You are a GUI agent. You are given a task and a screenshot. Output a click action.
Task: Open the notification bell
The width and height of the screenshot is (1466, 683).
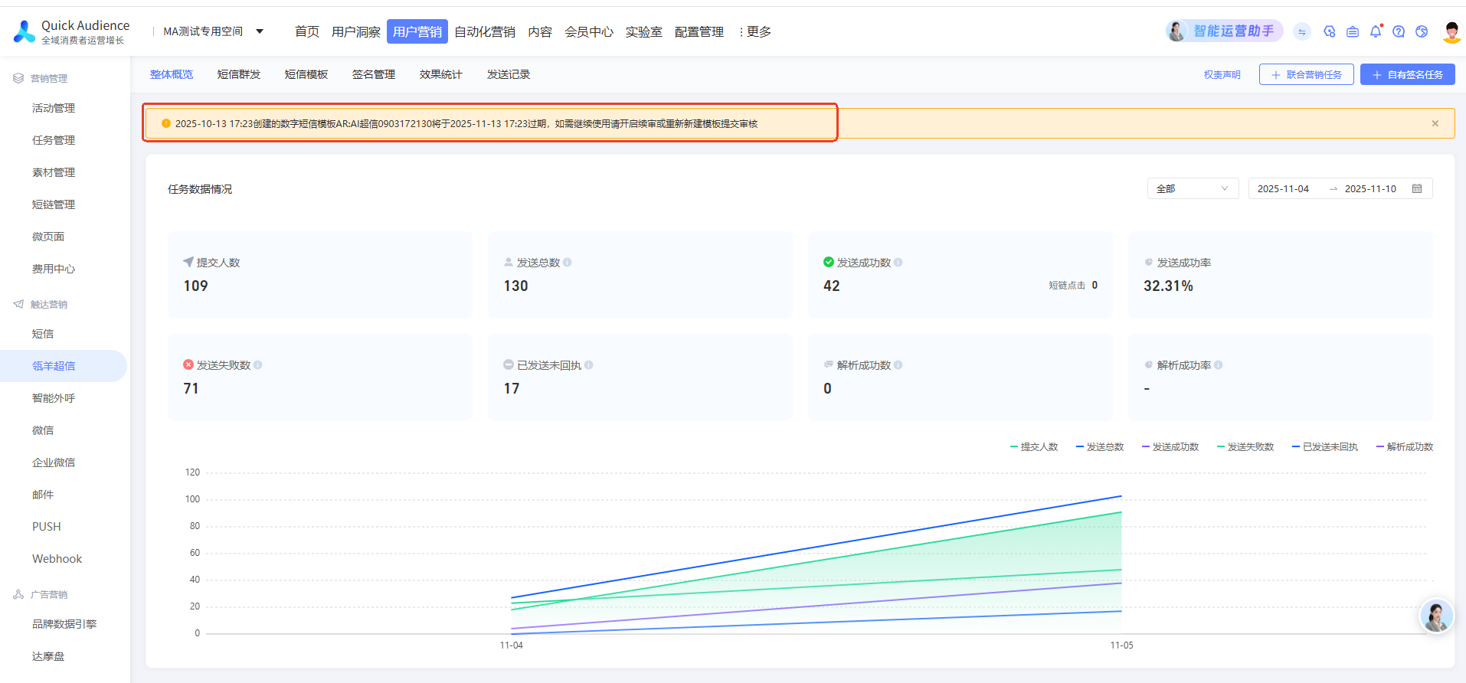click(x=1376, y=31)
